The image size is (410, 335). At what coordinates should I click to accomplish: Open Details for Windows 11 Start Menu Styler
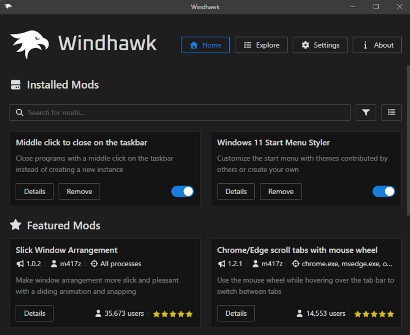pos(236,192)
